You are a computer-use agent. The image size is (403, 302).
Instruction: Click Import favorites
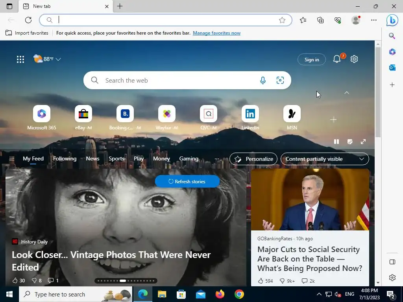click(x=27, y=33)
